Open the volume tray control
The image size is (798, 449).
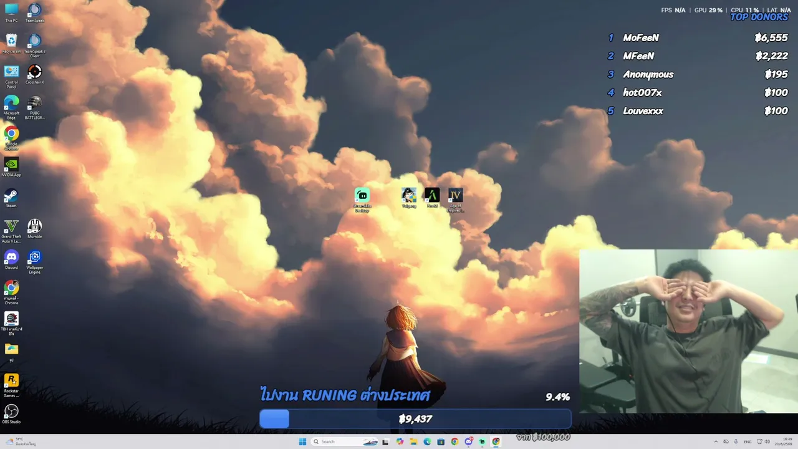(x=767, y=442)
